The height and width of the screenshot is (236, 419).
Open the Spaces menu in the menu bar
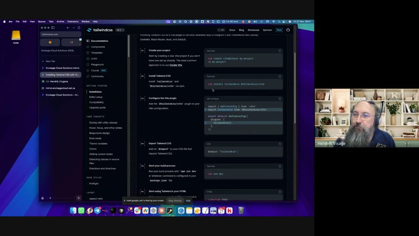tap(42, 22)
